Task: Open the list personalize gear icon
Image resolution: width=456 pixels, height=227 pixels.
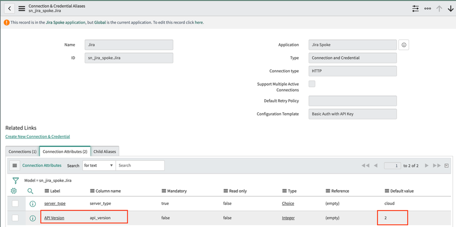Action: coord(14,191)
